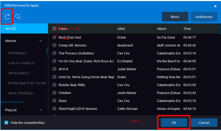Click the refresh library icon
This screenshot has width=221, height=131.
tap(7, 17)
